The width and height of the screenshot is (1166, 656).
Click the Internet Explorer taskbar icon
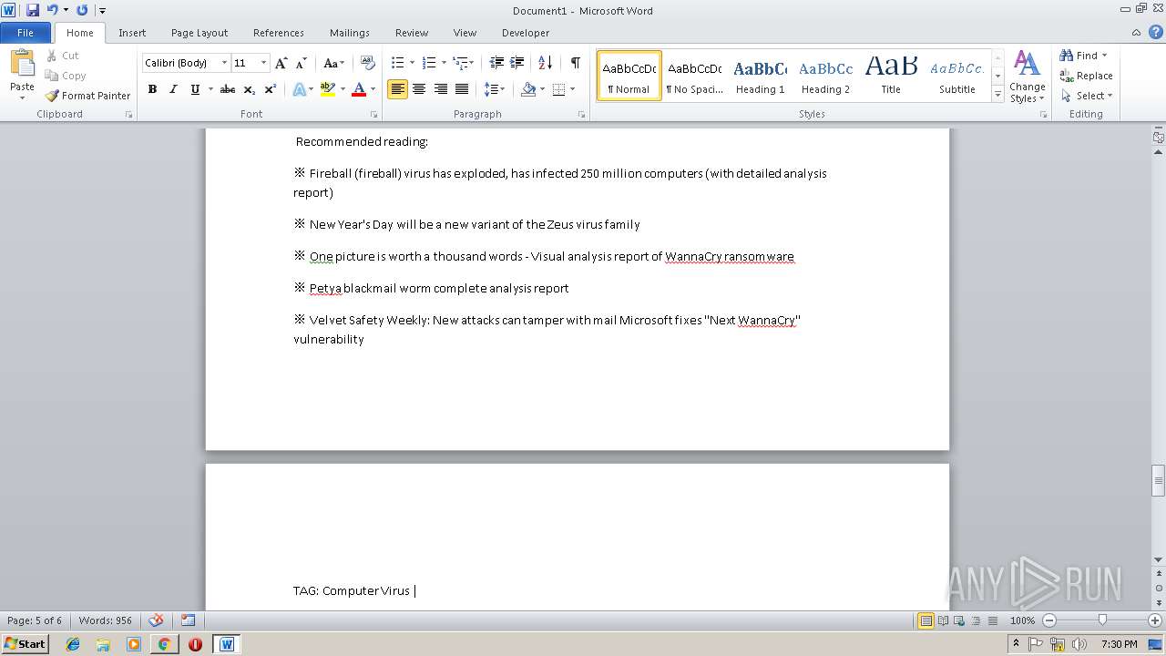pyautogui.click(x=73, y=644)
